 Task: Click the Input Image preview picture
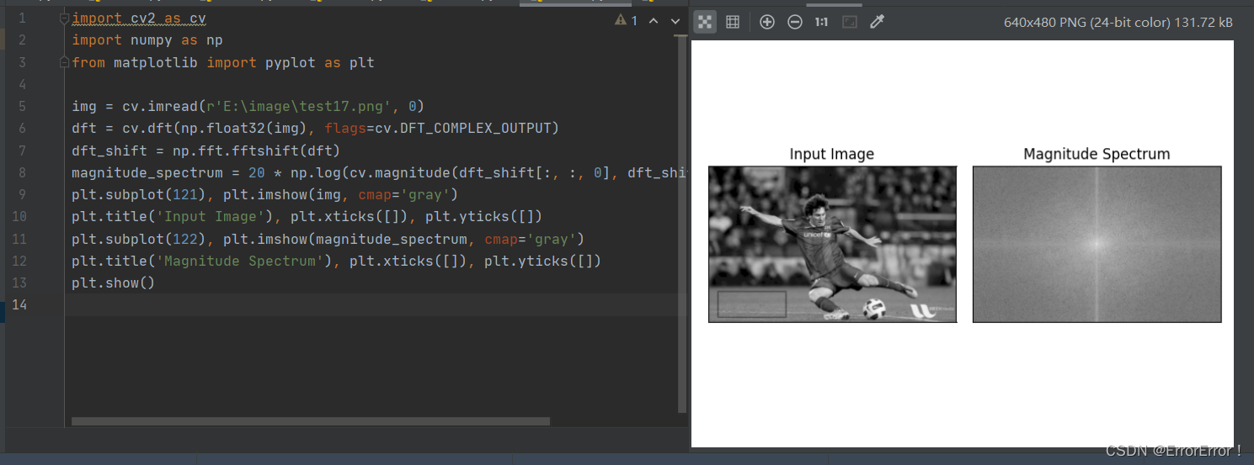pyautogui.click(x=832, y=244)
